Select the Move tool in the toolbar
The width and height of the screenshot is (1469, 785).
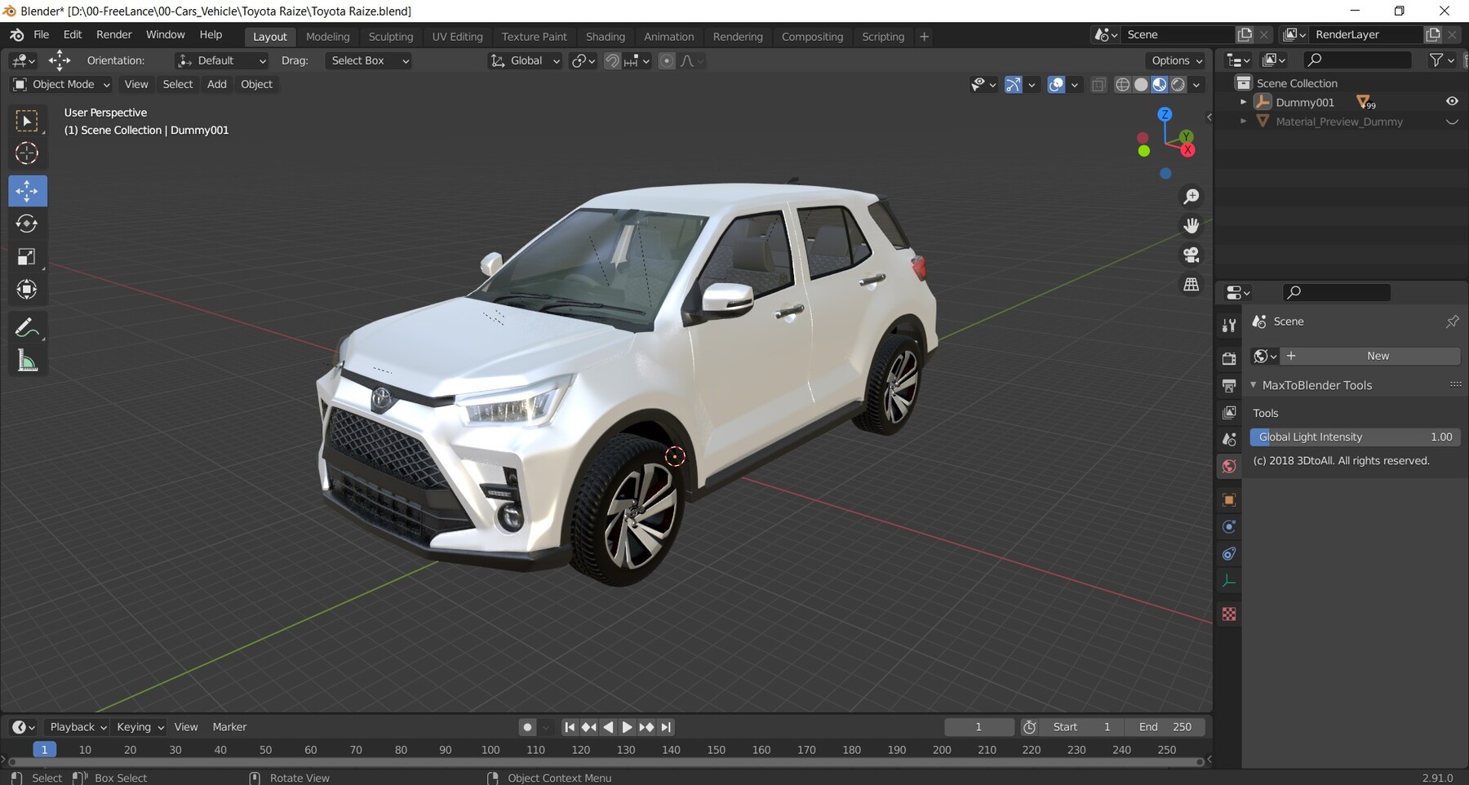point(27,191)
